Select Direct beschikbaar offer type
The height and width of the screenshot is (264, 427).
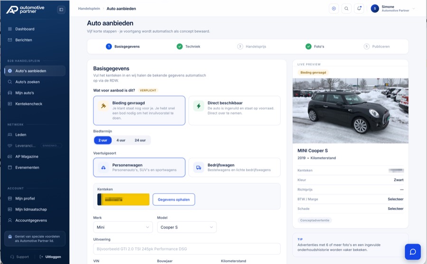tap(234, 110)
